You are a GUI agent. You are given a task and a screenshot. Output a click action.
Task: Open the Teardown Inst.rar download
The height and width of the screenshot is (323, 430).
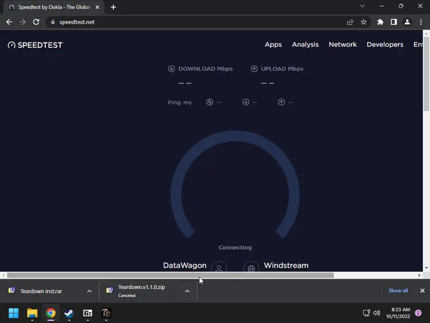point(41,291)
